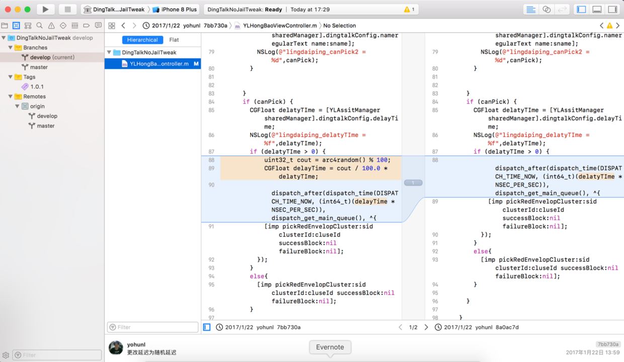Click the navigator Filter field at bottom
This screenshot has height=362, width=624.
57,355
